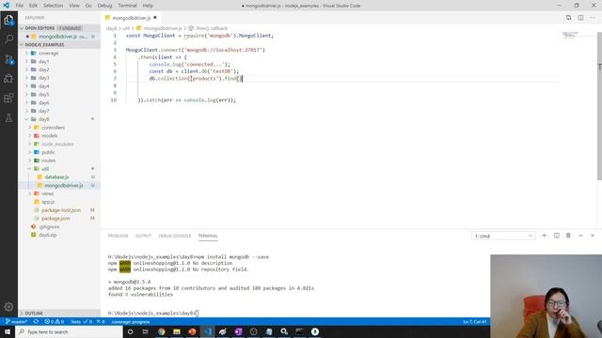The width and height of the screenshot is (602, 338).
Task: Open the Source Control view
Action: [x=8, y=59]
